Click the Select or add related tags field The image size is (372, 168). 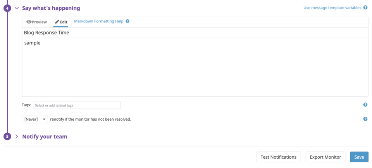coord(77,105)
